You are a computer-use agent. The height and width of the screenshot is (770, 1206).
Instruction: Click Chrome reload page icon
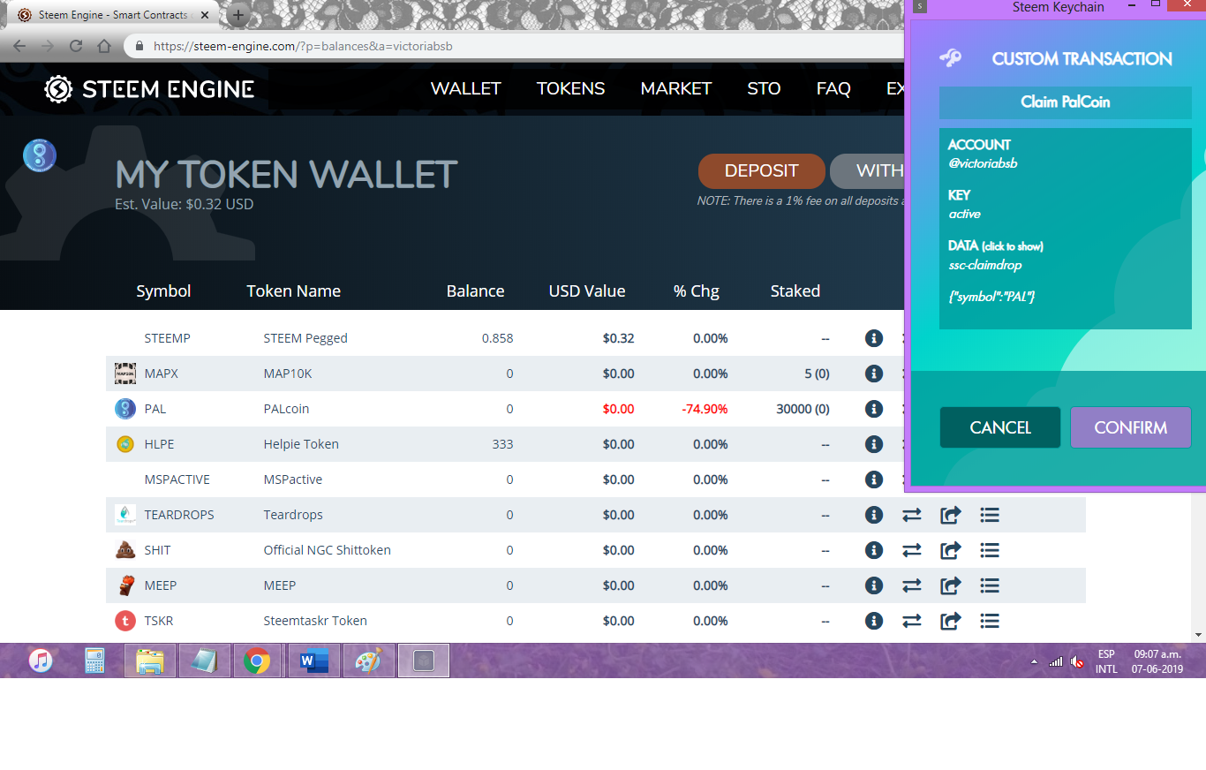75,46
